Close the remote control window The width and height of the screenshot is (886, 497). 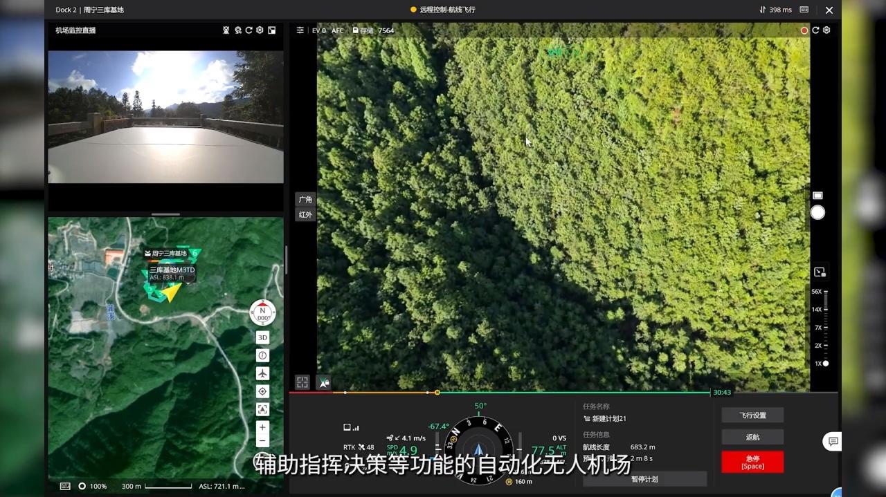[829, 10]
